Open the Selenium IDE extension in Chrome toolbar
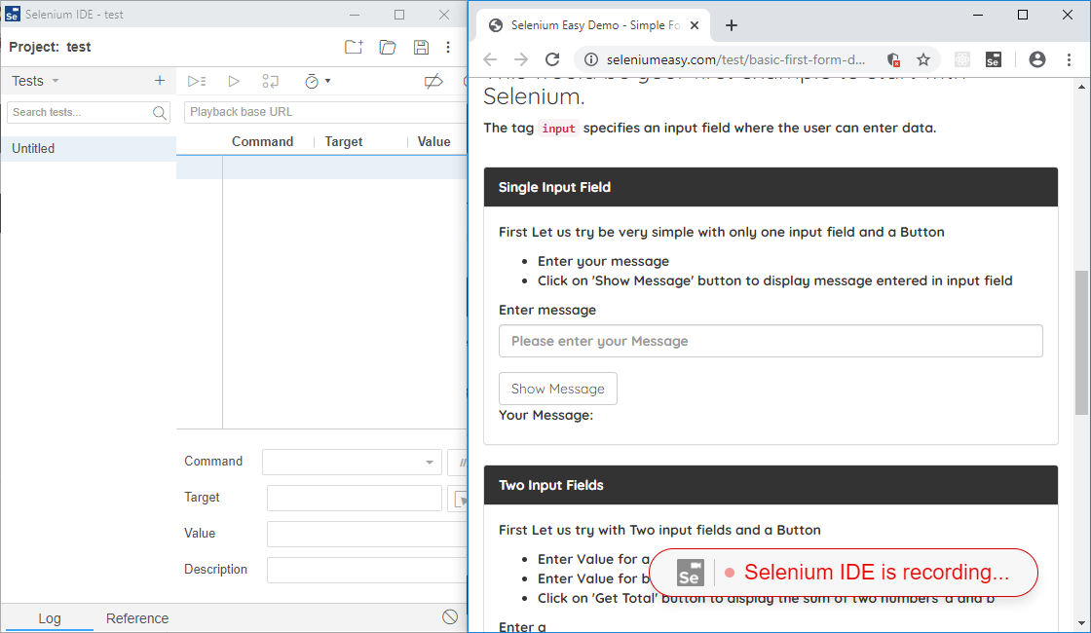 [994, 59]
